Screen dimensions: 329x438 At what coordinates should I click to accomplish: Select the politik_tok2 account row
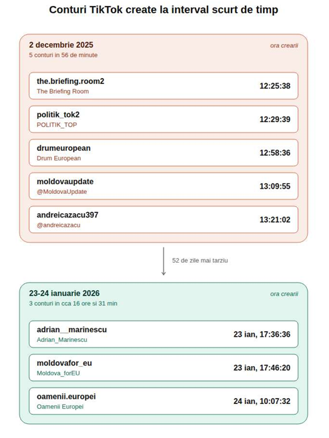[163, 119]
